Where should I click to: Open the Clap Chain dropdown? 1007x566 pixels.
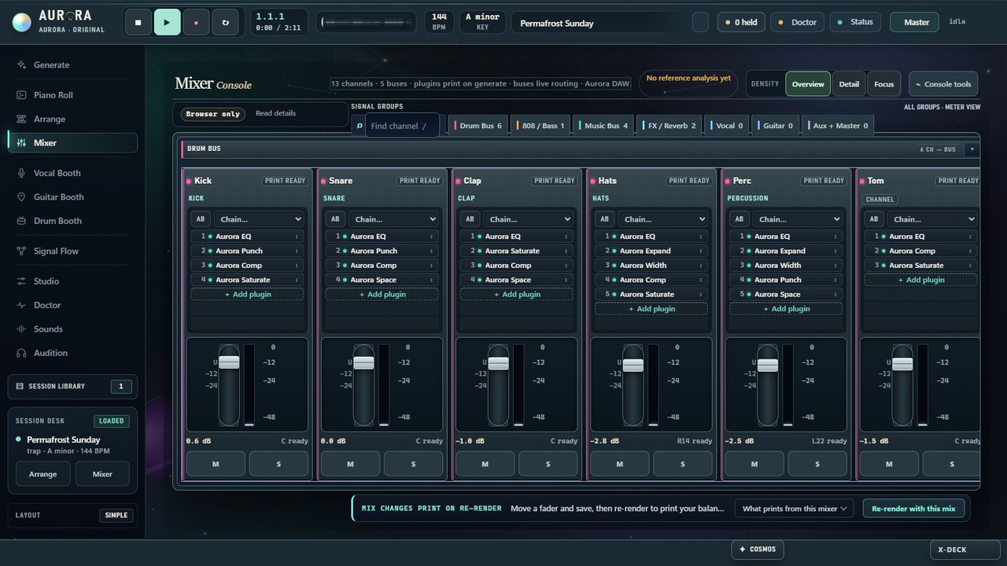[528, 219]
